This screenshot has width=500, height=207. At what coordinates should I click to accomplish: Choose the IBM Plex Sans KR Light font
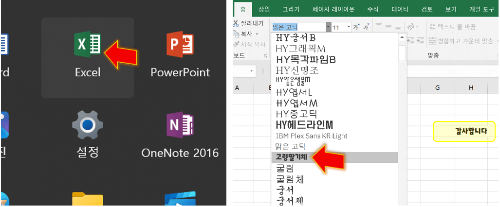pos(334,136)
